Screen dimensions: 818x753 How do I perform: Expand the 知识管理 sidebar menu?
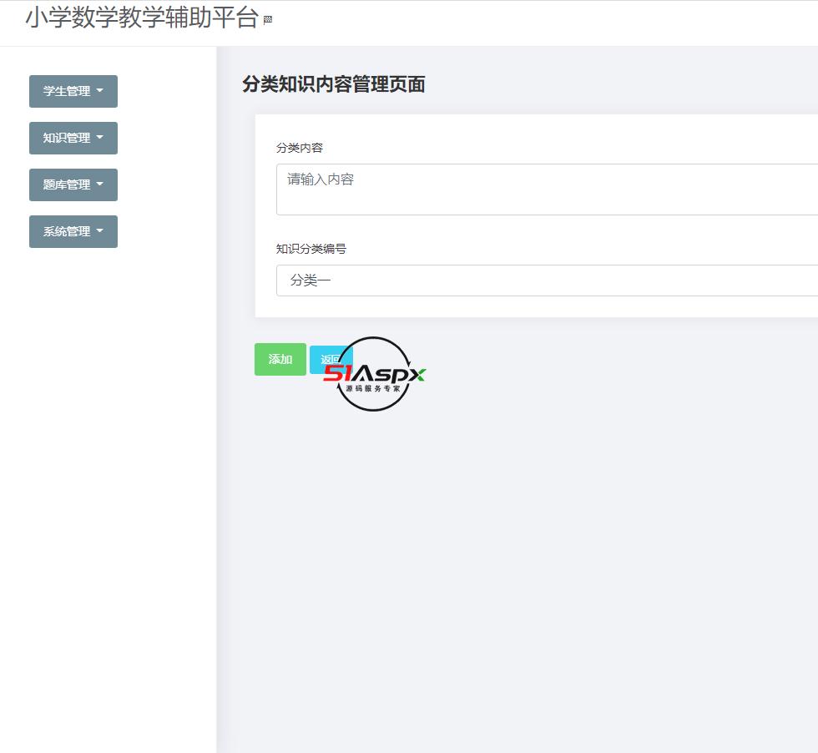(x=73, y=138)
